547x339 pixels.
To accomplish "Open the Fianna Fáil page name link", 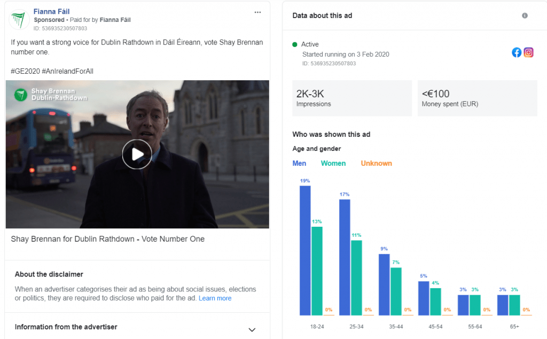I will point(51,11).
